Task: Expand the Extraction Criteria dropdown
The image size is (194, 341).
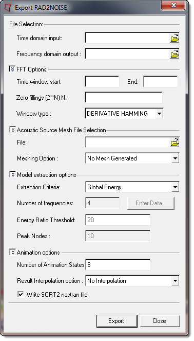Action: pos(176,187)
